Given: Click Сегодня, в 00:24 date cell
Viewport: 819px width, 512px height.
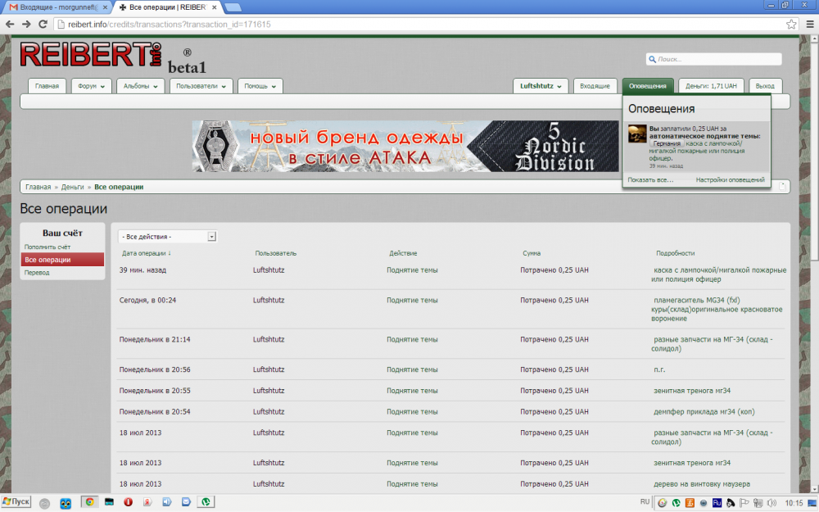Looking at the screenshot, I should point(147,301).
